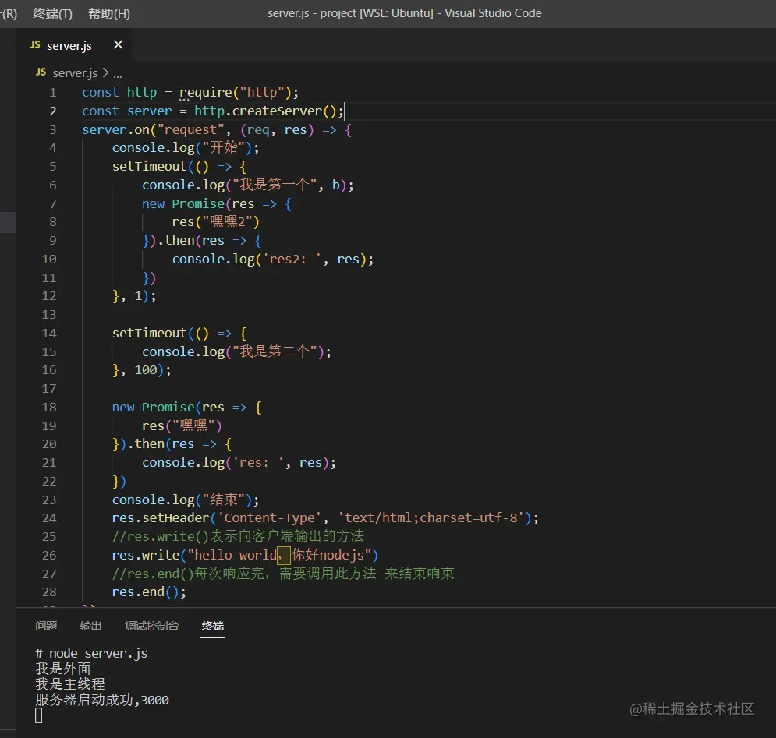776x738 pixels.
Task: Click the terminal cursor prompt block
Action: (38, 715)
